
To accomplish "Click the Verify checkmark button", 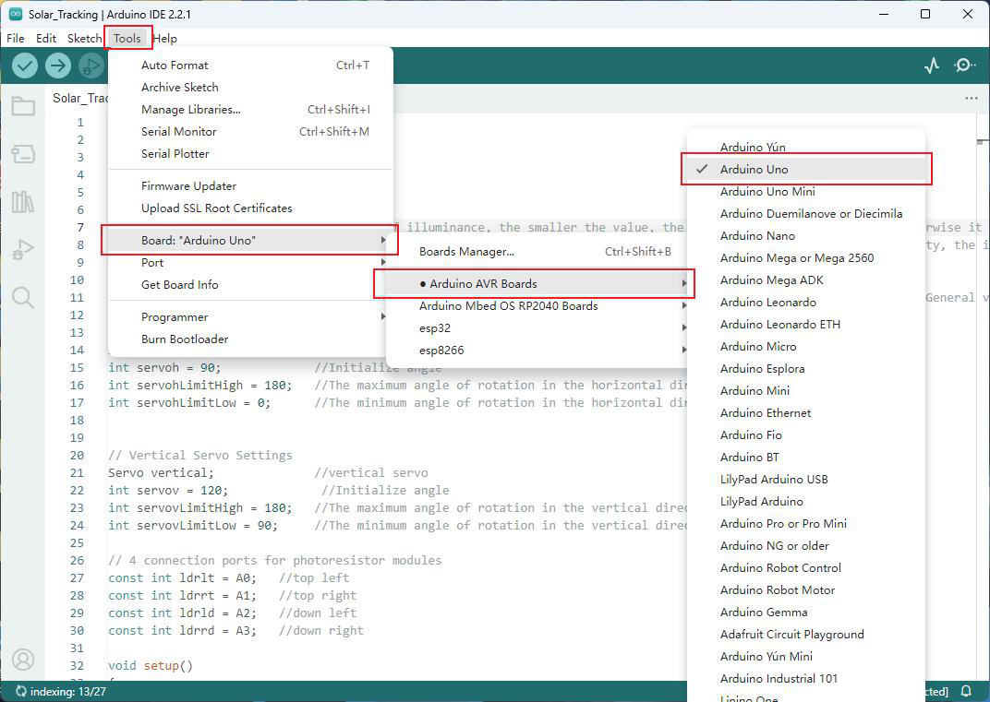I will (25, 65).
